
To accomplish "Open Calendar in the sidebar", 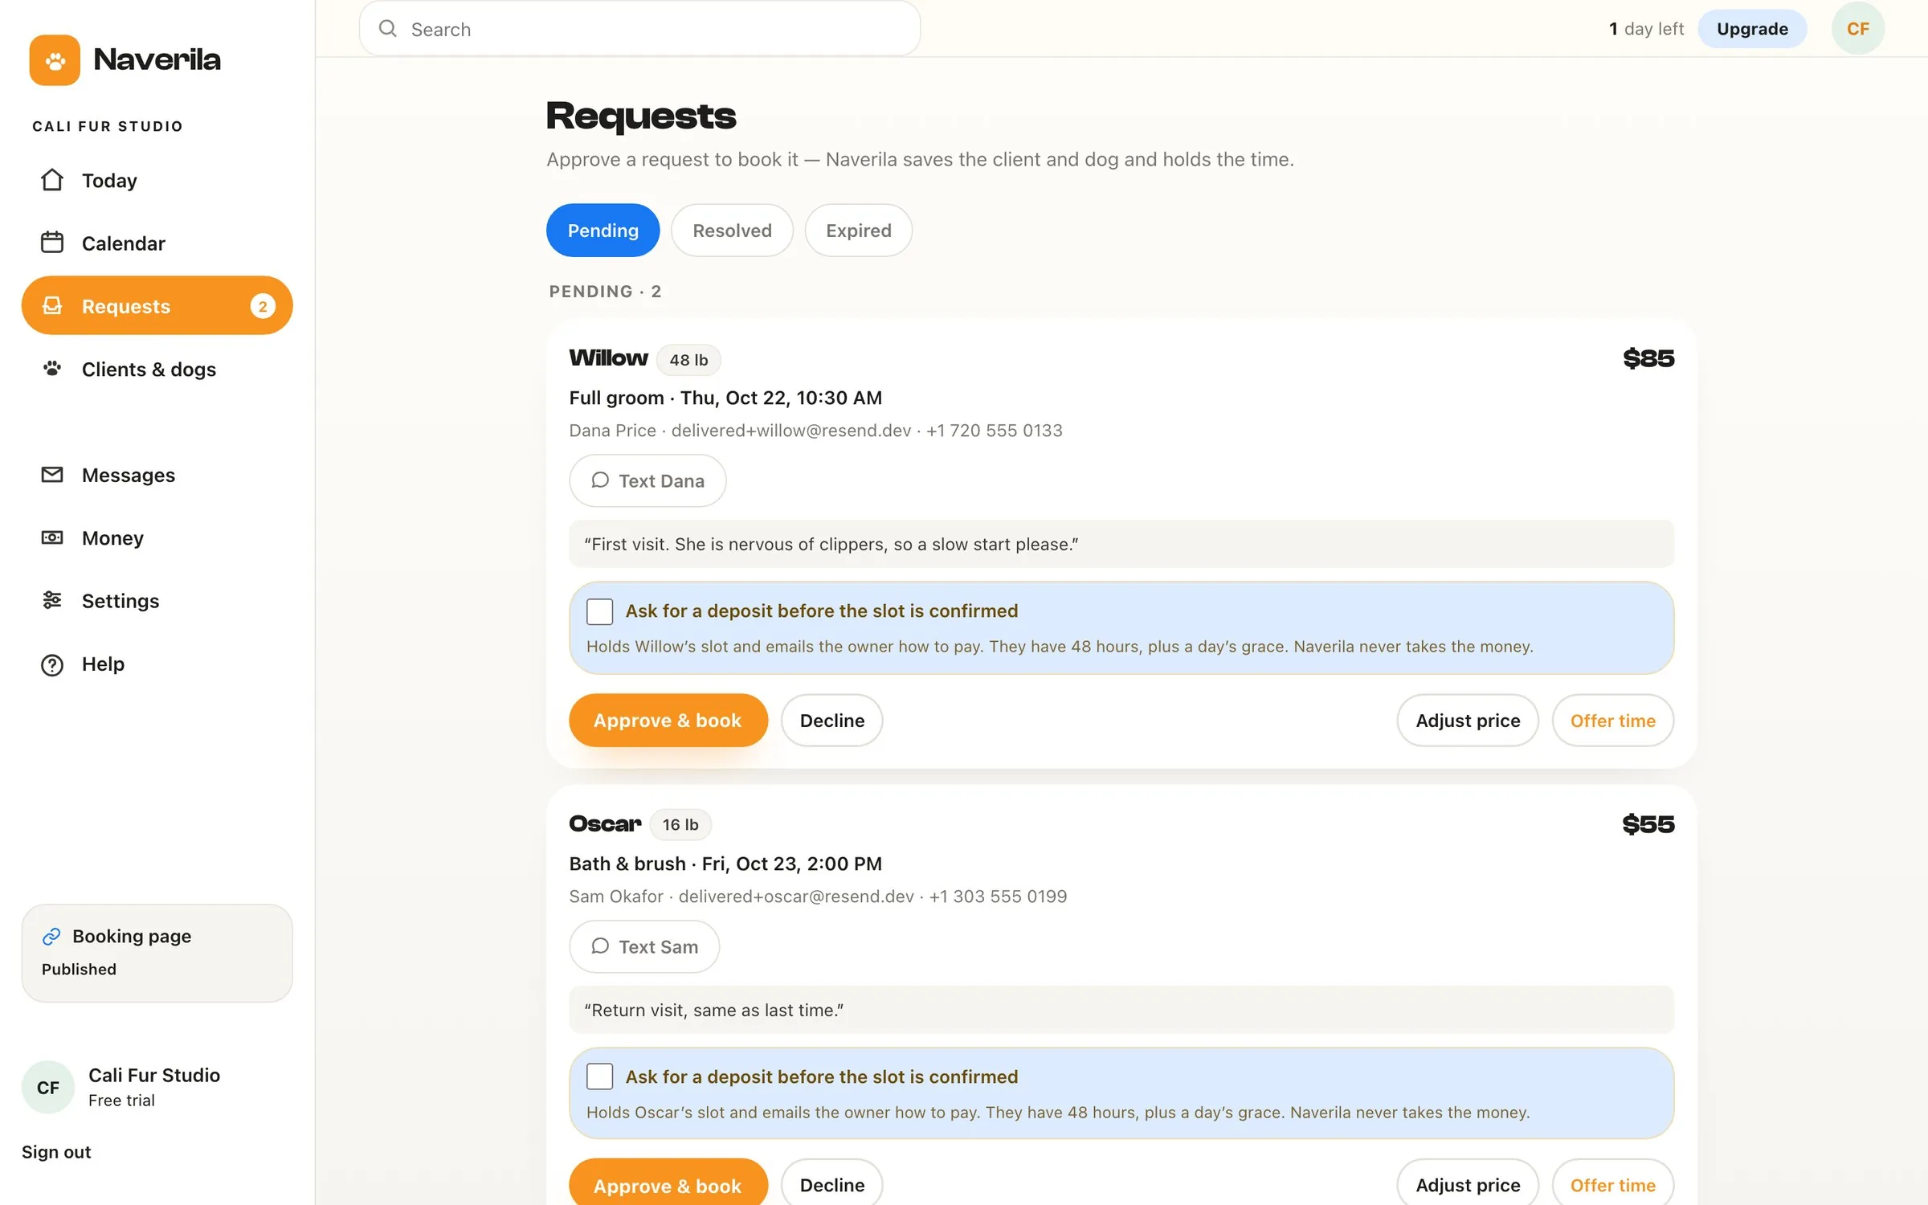I will 157,243.
